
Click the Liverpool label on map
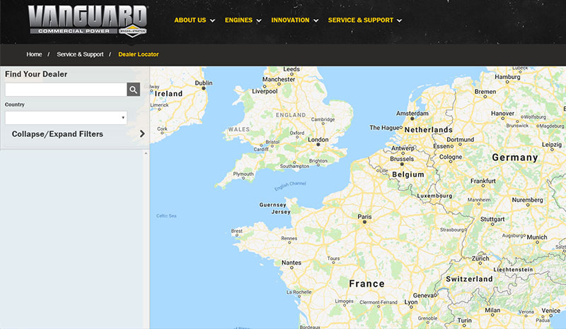265,91
